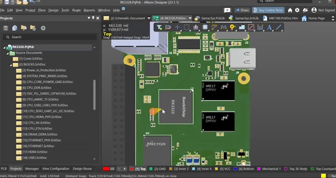Click the refresh project folder icon
This screenshot has width=336, height=178.
(x=33, y=28)
